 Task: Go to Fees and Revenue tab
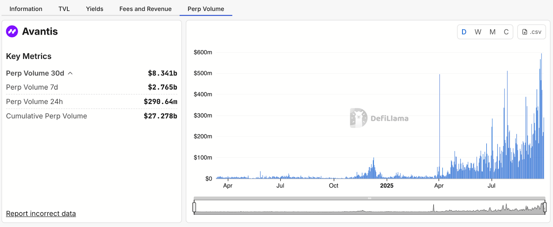[x=146, y=9]
